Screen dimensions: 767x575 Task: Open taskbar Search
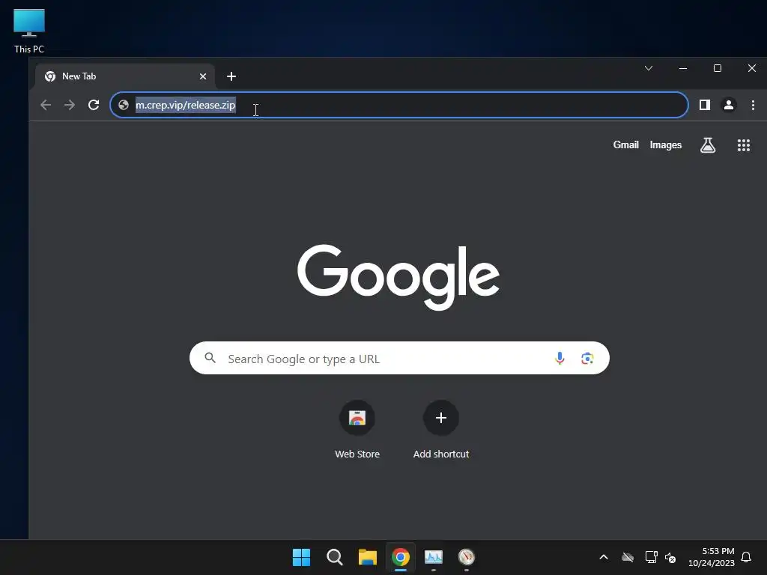coord(335,557)
